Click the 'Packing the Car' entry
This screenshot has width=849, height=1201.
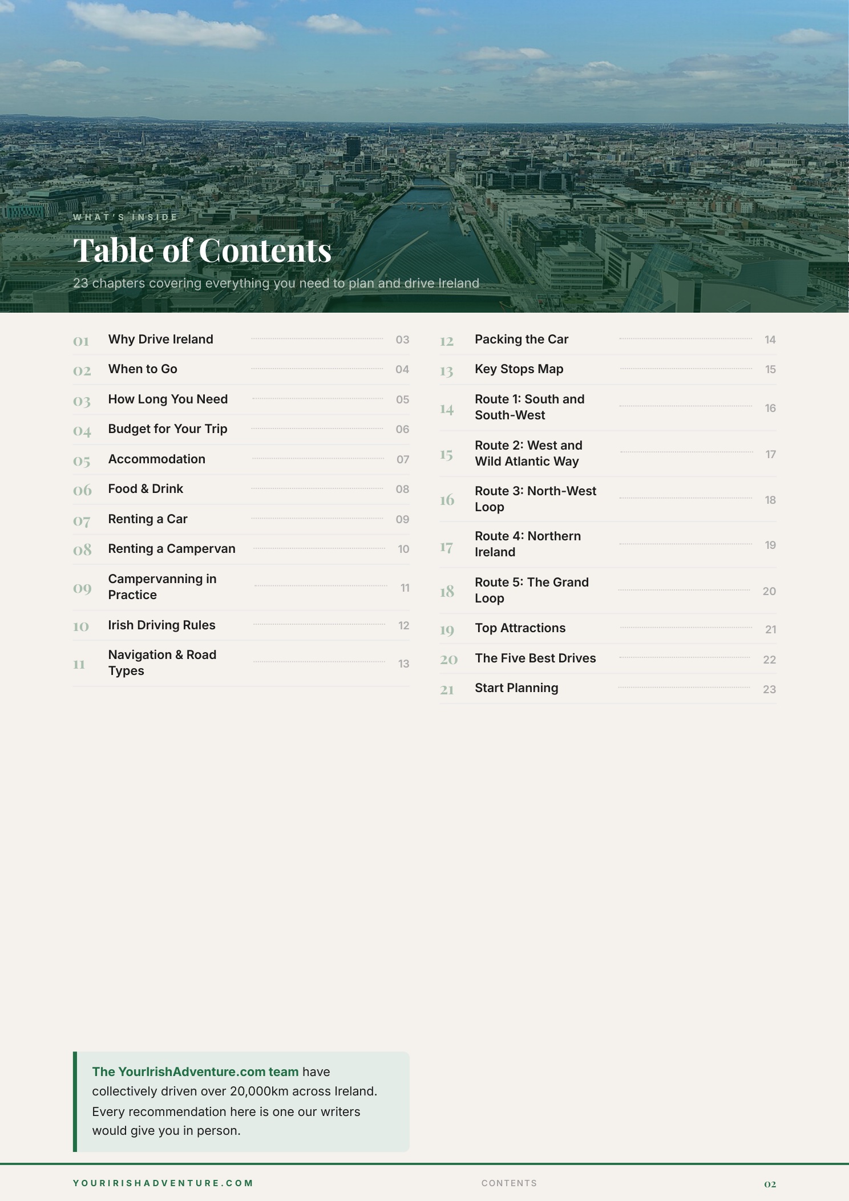[x=608, y=339]
